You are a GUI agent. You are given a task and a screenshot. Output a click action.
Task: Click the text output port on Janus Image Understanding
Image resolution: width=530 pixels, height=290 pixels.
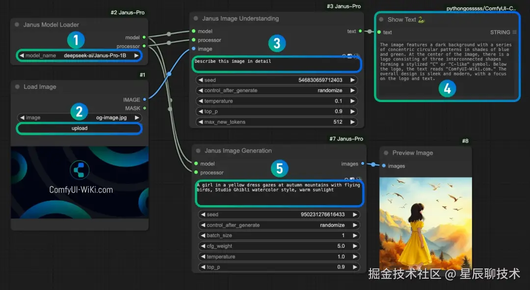(x=360, y=31)
